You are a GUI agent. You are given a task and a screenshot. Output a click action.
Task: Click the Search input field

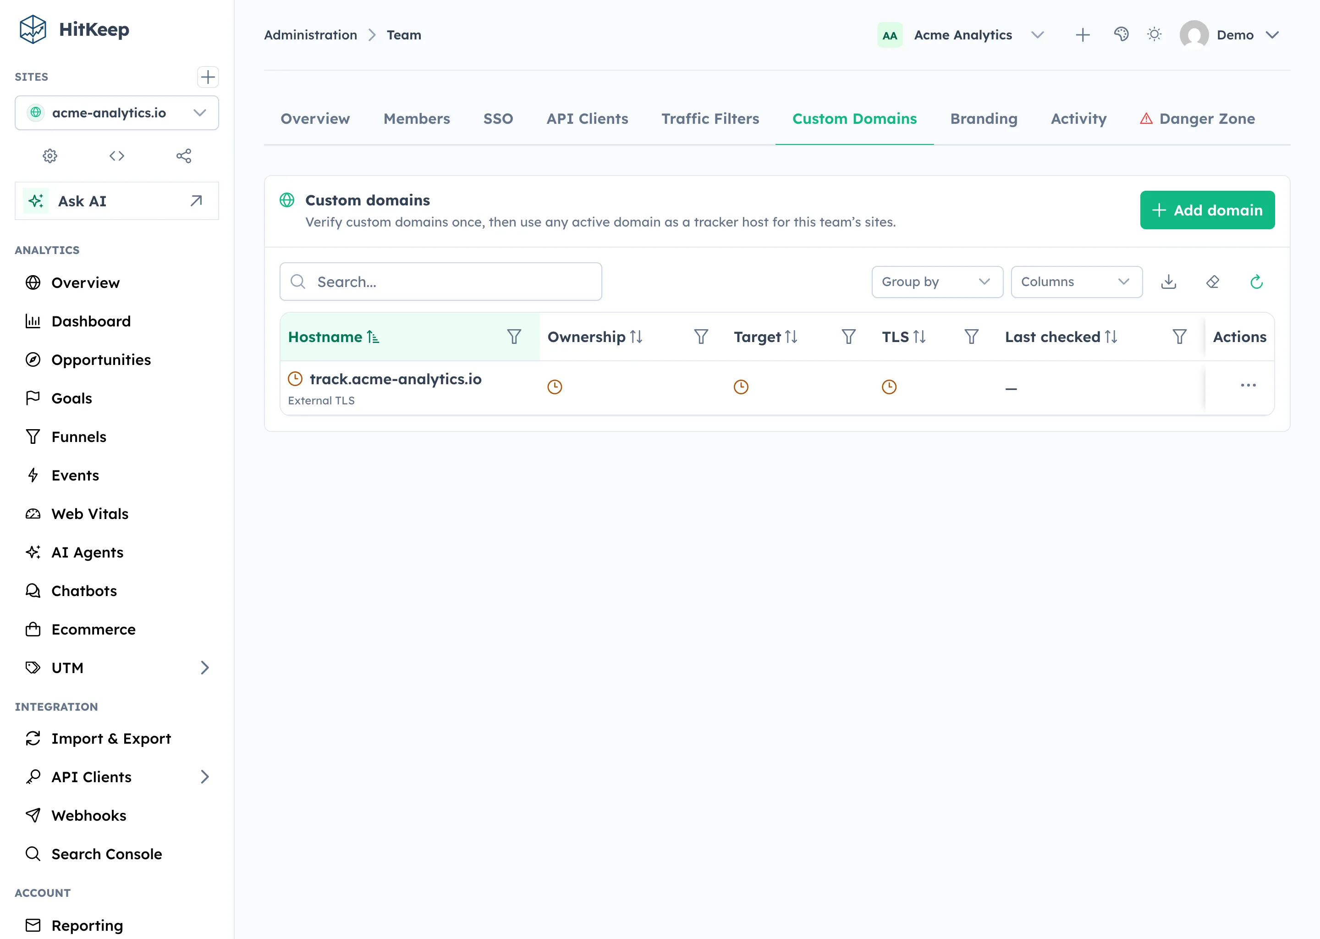[x=440, y=282]
